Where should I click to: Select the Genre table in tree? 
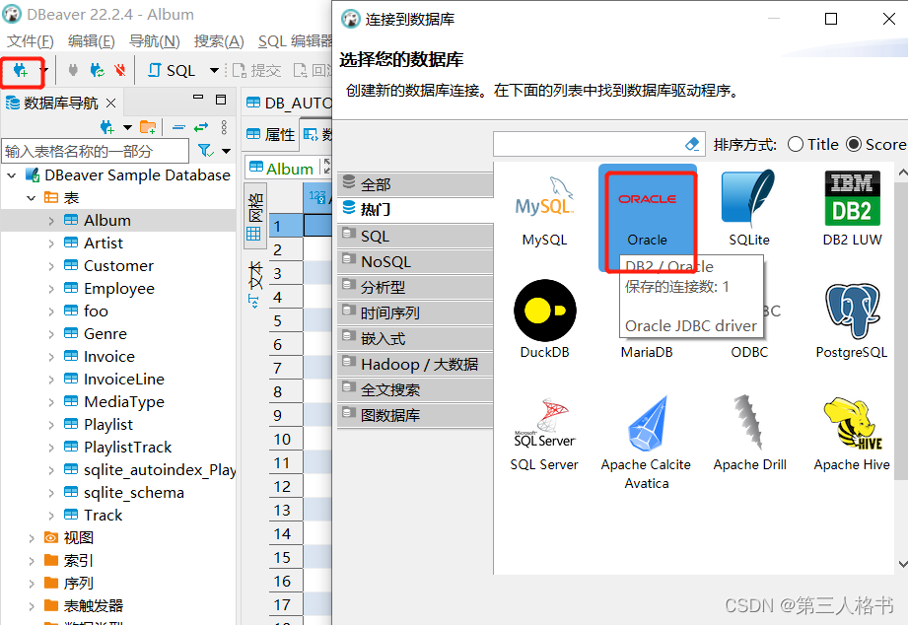(105, 333)
